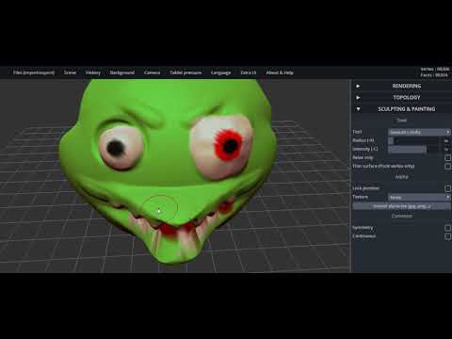Toggle the Symmetry checkbox
This screenshot has width=452, height=339.
tap(448, 228)
